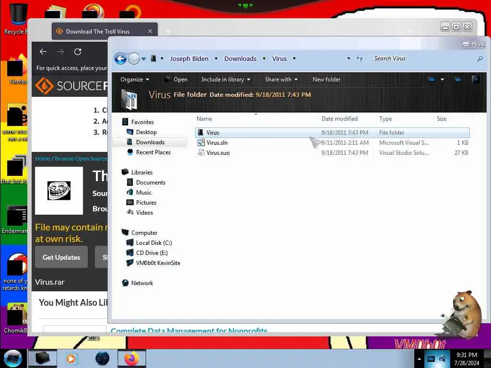The image size is (491, 368).
Task: Click the dark globe browser taskbar icon
Action: tap(102, 358)
